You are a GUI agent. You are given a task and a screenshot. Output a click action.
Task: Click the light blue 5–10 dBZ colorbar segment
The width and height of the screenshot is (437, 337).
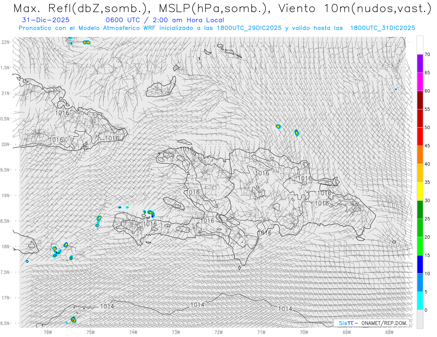point(420,283)
